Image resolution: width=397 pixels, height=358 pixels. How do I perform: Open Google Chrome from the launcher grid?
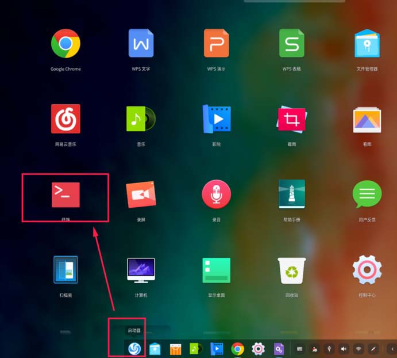click(65, 43)
